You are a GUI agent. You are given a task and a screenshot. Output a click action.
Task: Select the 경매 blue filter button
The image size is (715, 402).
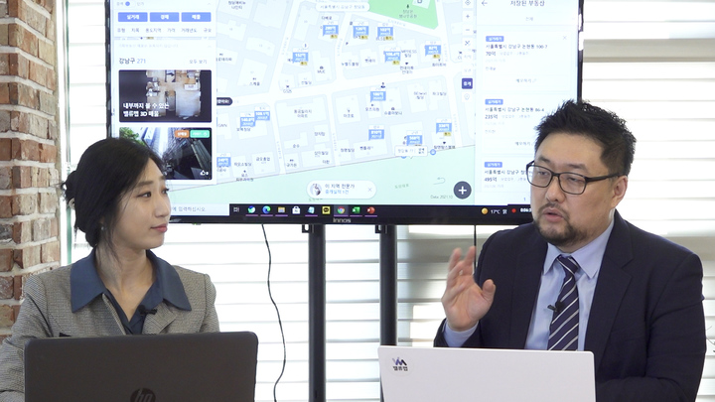point(164,17)
